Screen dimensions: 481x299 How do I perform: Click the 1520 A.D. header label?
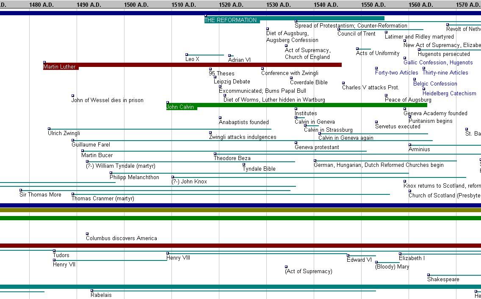click(x=231, y=5)
